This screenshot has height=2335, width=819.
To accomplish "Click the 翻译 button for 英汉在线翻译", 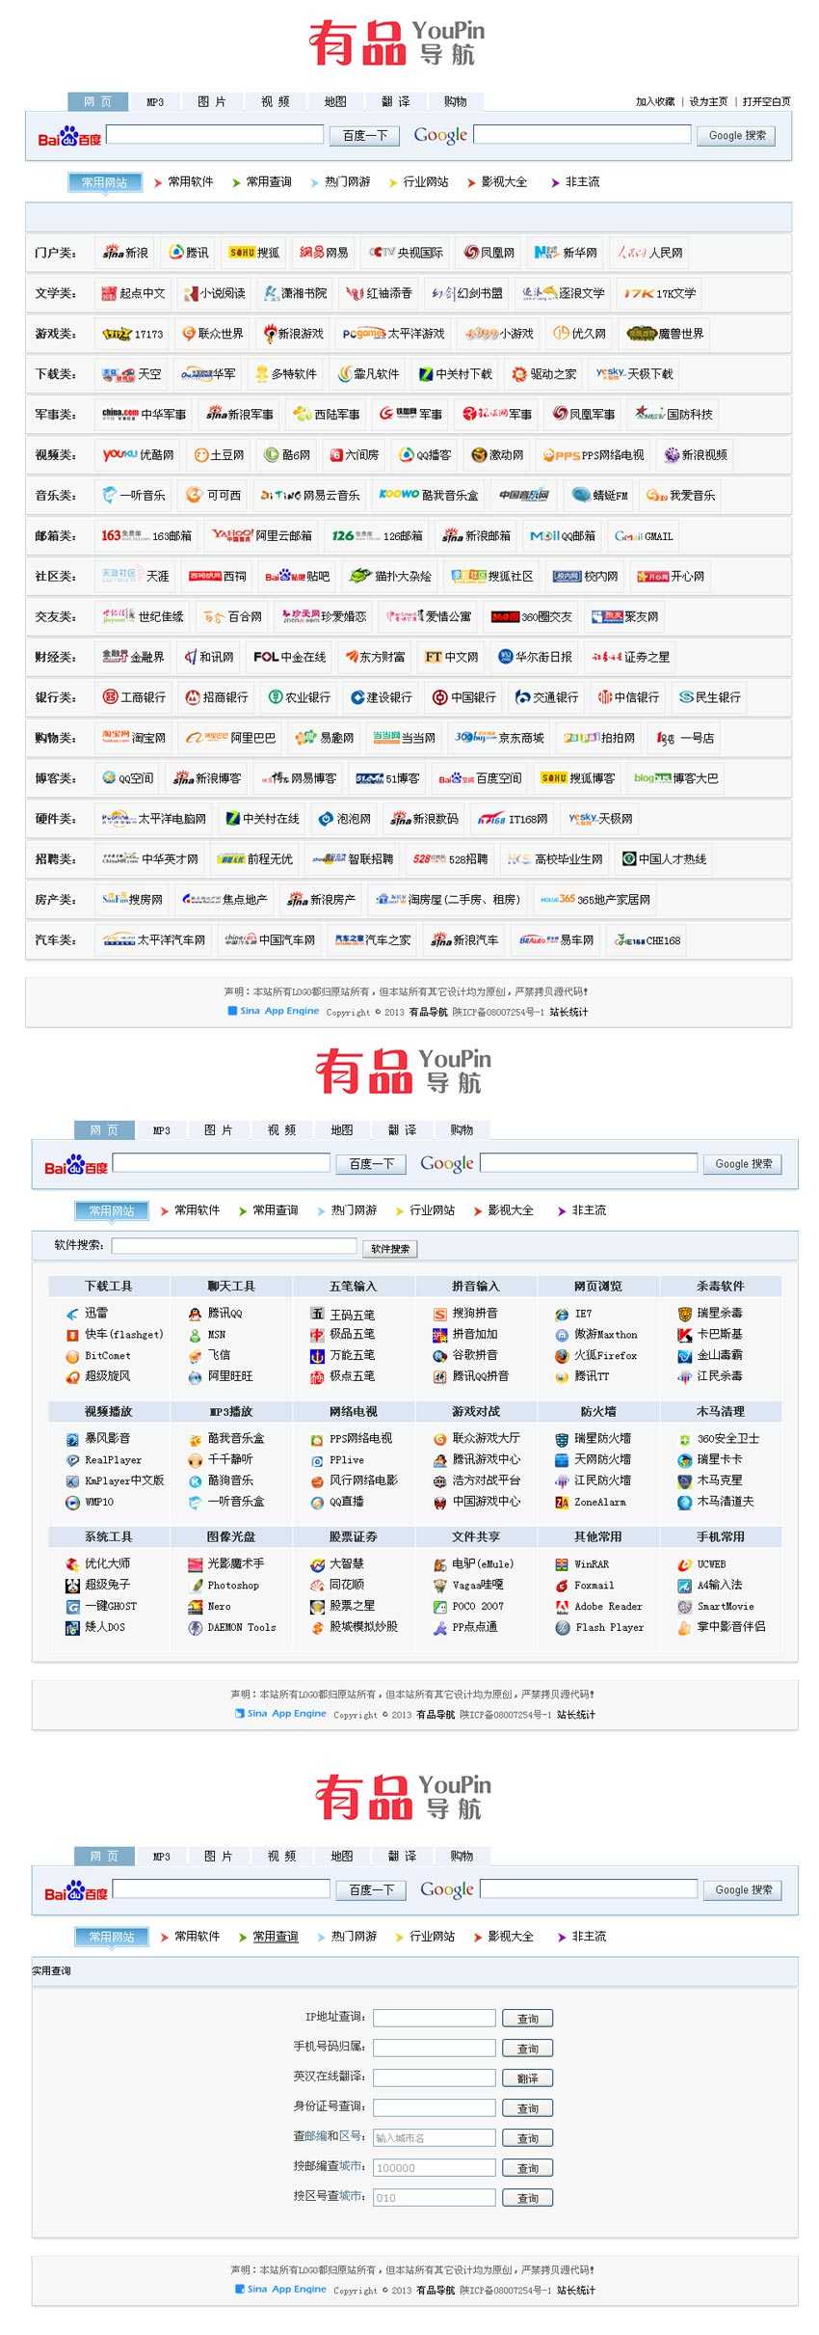I will tap(527, 2077).
